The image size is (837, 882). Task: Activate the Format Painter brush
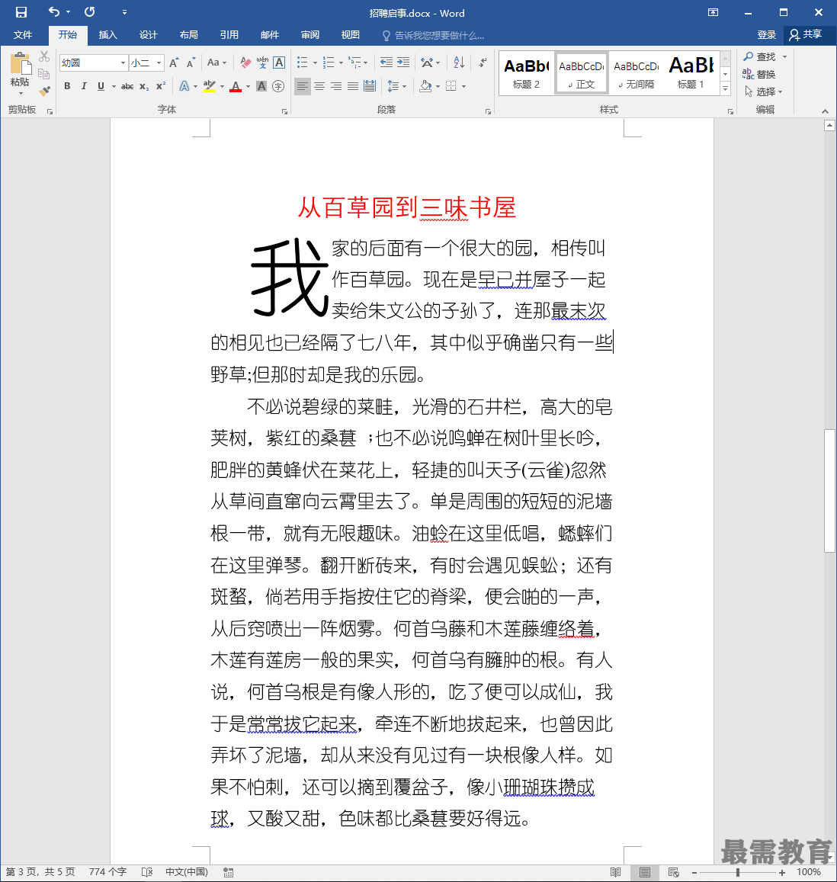(x=44, y=91)
